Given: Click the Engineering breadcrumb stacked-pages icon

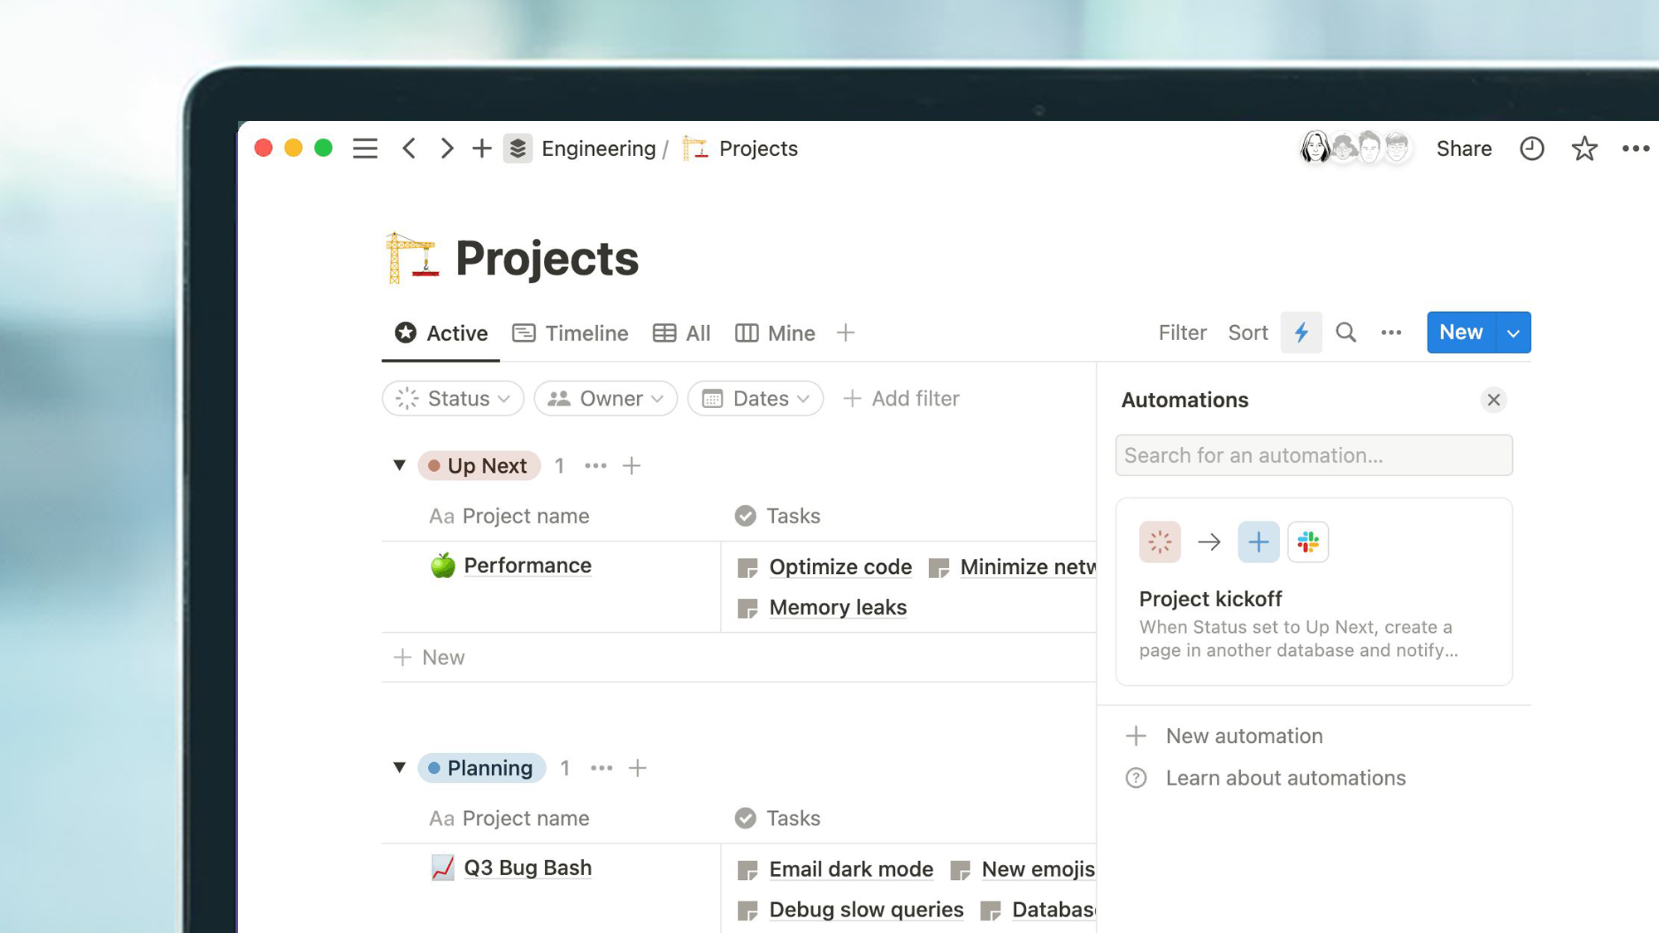Looking at the screenshot, I should click(x=518, y=148).
